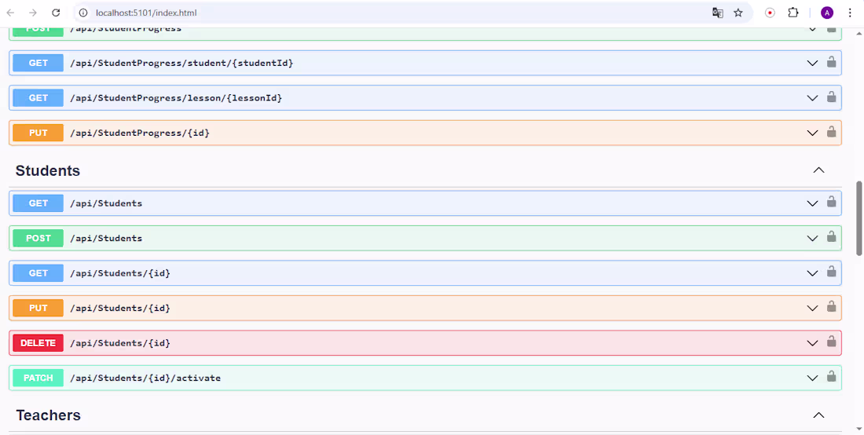Click GET badge for StudentProgress/student/{studentId}

[x=38, y=64]
